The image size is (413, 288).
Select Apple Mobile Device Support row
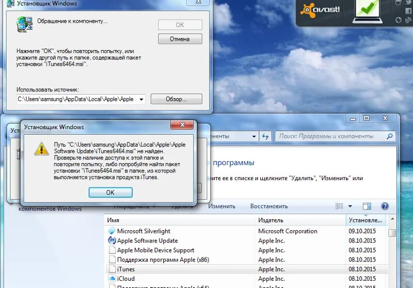(247, 250)
